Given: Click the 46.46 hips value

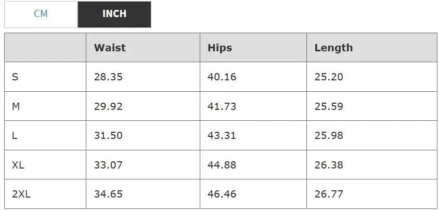Looking at the screenshot, I should [x=222, y=194].
